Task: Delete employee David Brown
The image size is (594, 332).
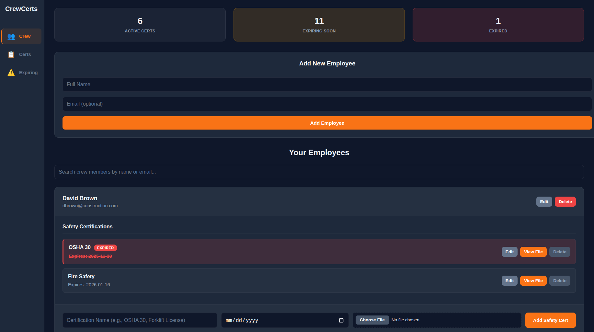Action: 565,201
